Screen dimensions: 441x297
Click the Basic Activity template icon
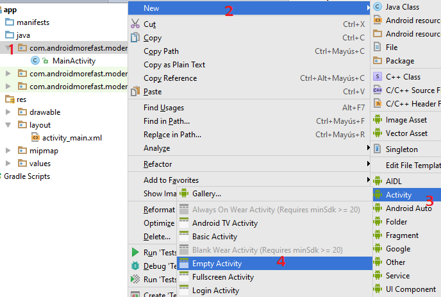[x=184, y=236]
